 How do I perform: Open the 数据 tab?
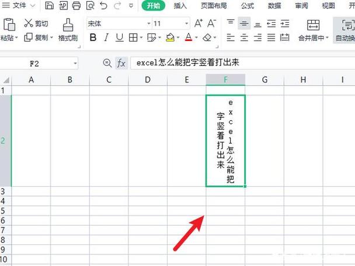[274, 5]
